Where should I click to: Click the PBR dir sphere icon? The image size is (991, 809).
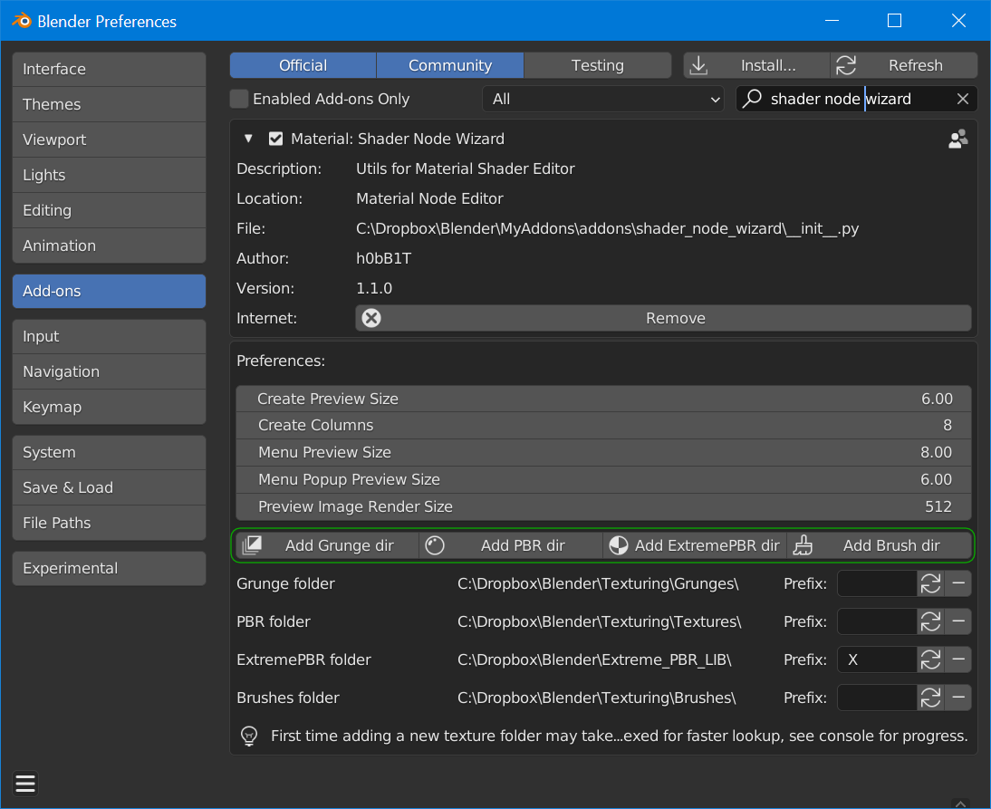tap(435, 544)
